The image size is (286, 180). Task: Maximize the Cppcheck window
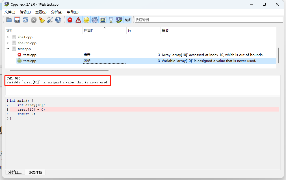coord(264,4)
